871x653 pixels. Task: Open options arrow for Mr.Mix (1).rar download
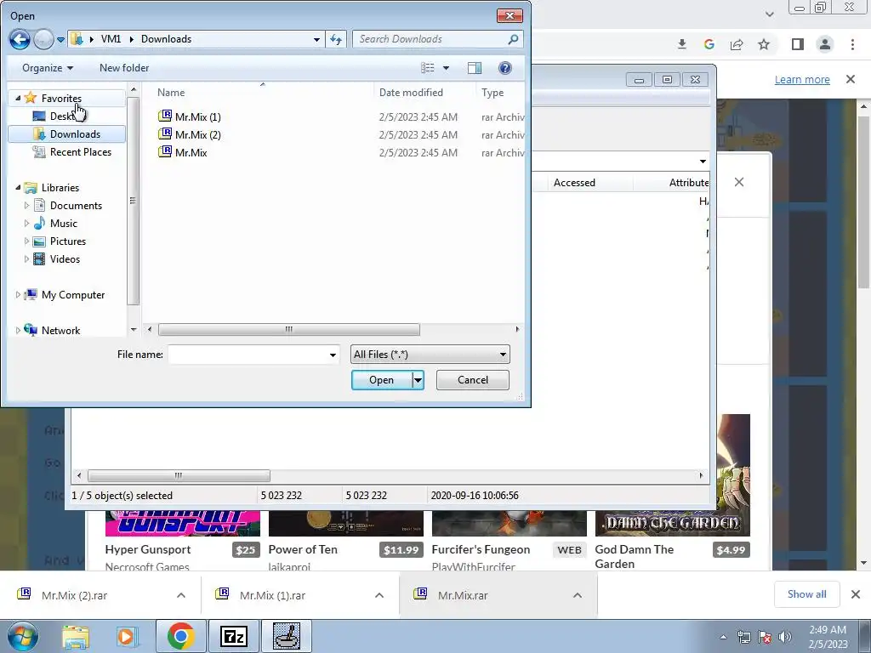(x=379, y=595)
